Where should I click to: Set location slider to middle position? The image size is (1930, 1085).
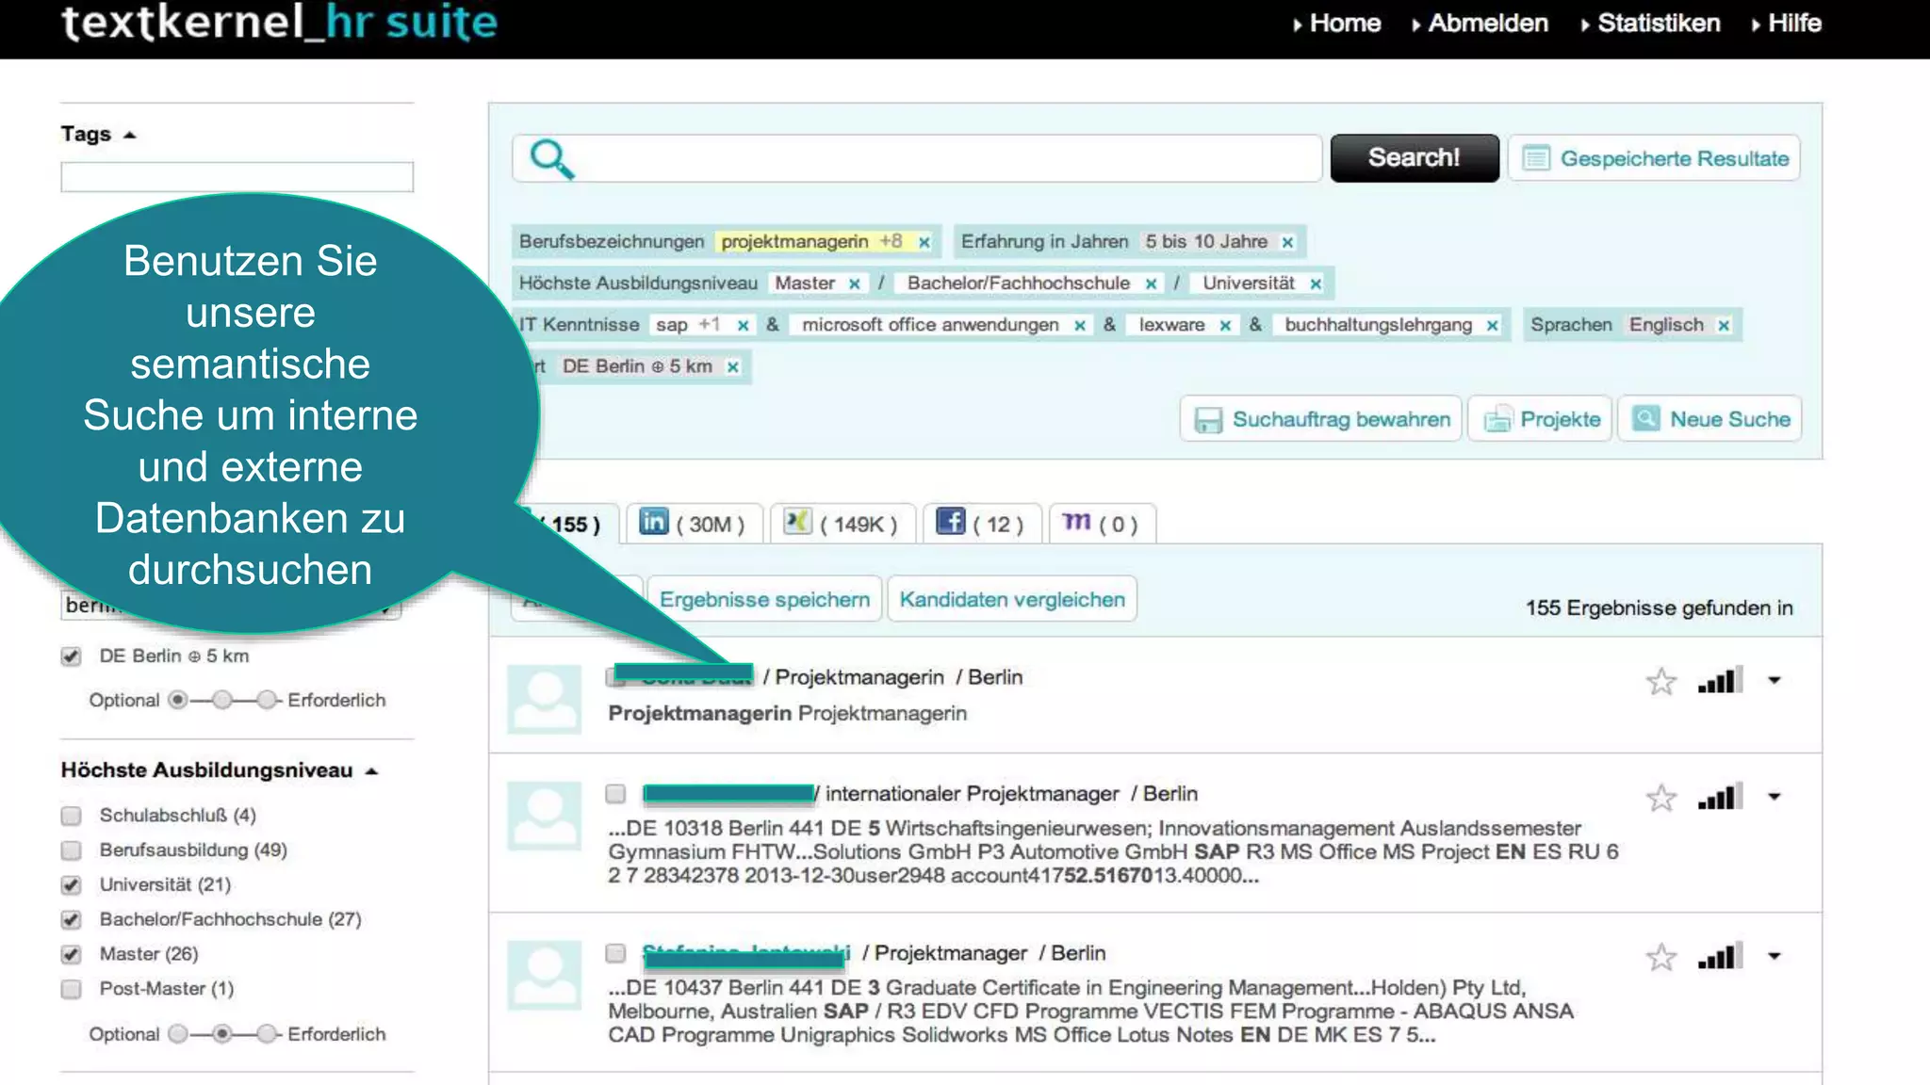pyautogui.click(x=222, y=700)
